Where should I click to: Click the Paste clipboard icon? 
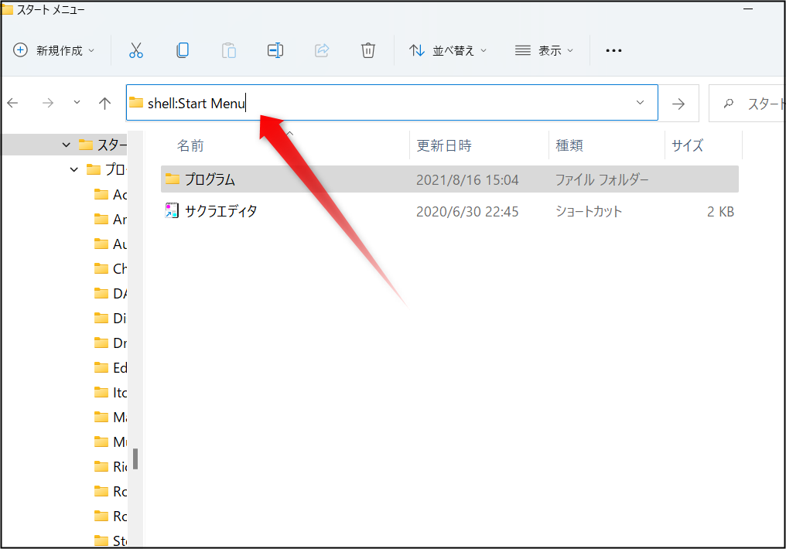(x=229, y=50)
